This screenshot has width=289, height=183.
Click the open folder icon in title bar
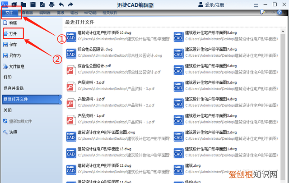23,5
